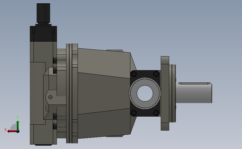This screenshot has width=242, height=149.
Task: Click the red X axis arrow of the triad
Action: pyautogui.click(x=12, y=131)
